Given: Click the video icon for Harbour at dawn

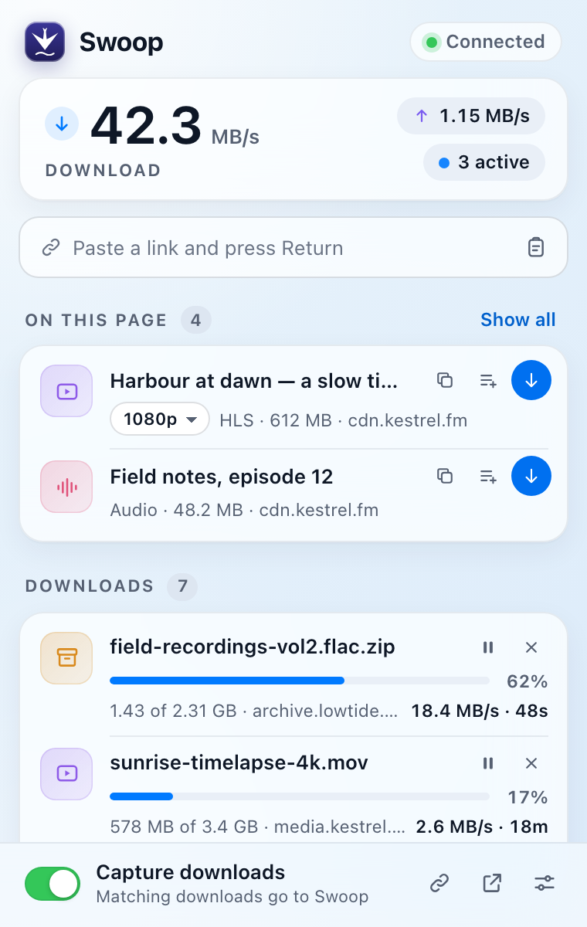Looking at the screenshot, I should 66,392.
